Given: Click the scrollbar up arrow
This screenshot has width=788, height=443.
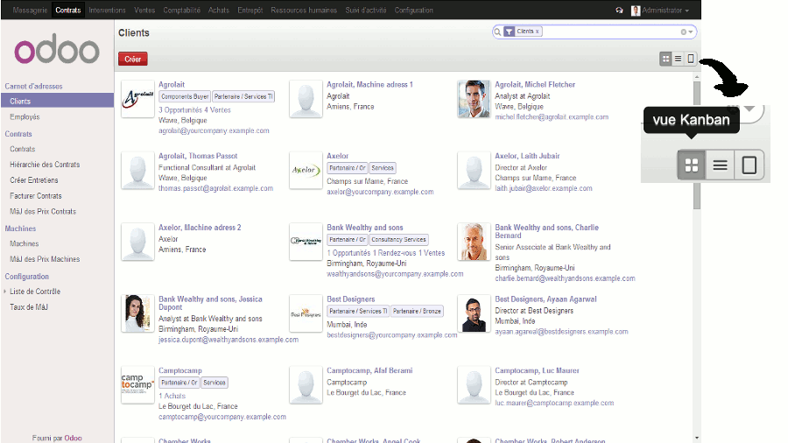Looking at the screenshot, I should 697,76.
